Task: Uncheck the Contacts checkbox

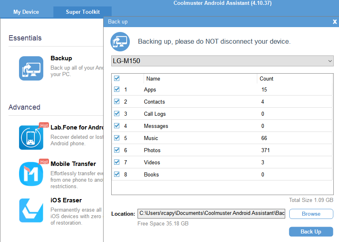Action: 117,102
